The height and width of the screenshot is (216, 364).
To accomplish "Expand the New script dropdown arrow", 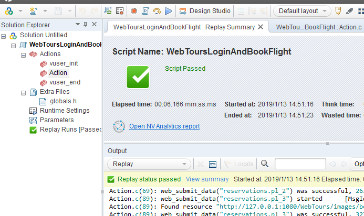I will [x=45, y=11].
